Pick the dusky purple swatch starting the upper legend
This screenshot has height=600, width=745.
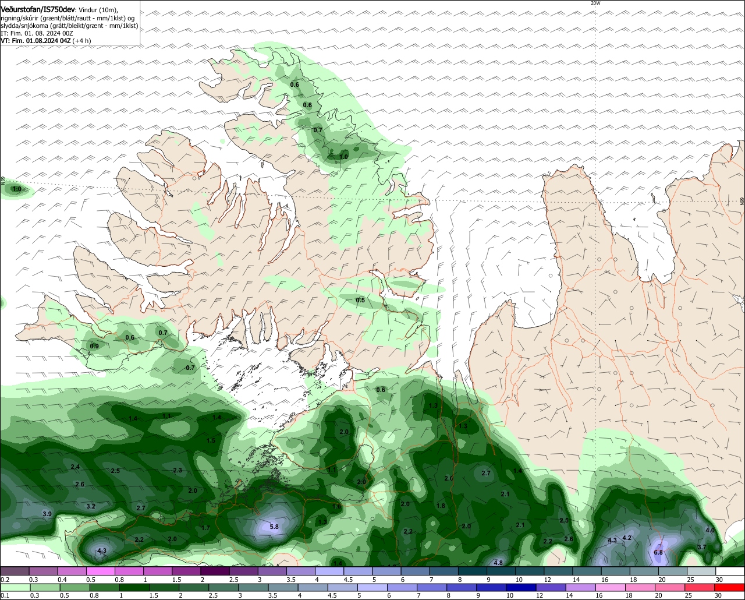(15, 571)
